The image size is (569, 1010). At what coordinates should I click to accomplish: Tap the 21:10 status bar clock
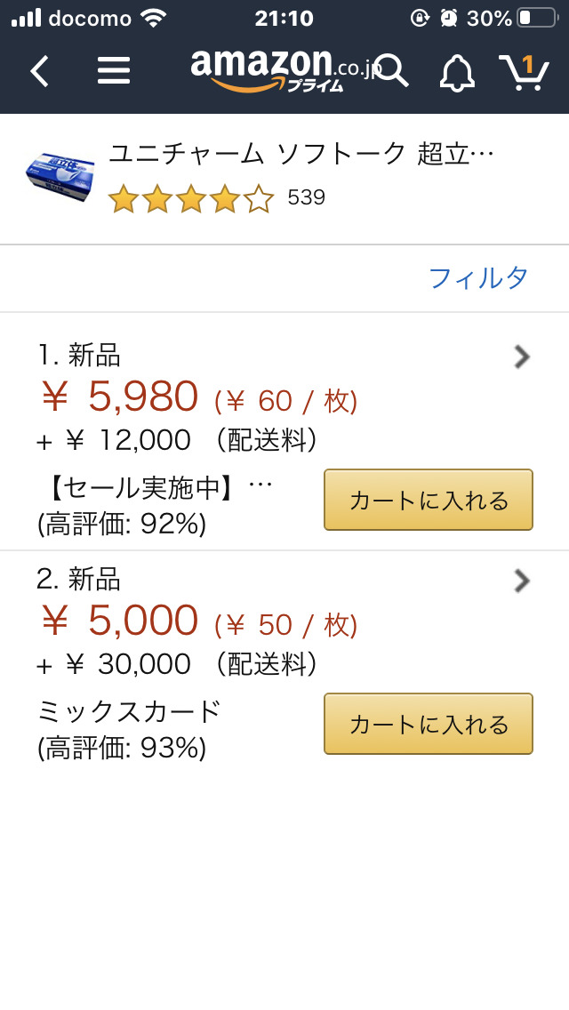click(x=284, y=18)
